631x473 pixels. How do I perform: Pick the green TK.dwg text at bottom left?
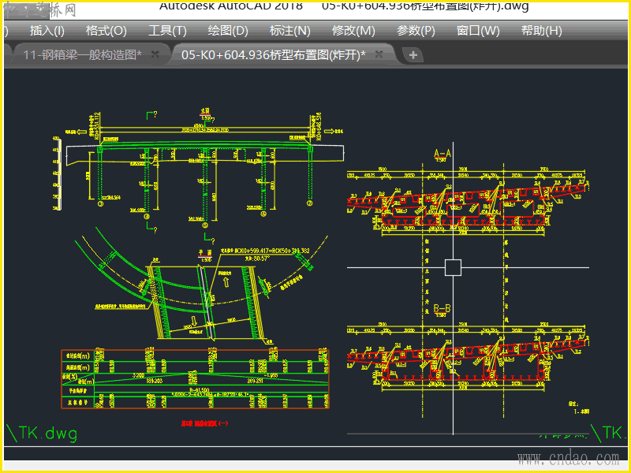tap(42, 434)
